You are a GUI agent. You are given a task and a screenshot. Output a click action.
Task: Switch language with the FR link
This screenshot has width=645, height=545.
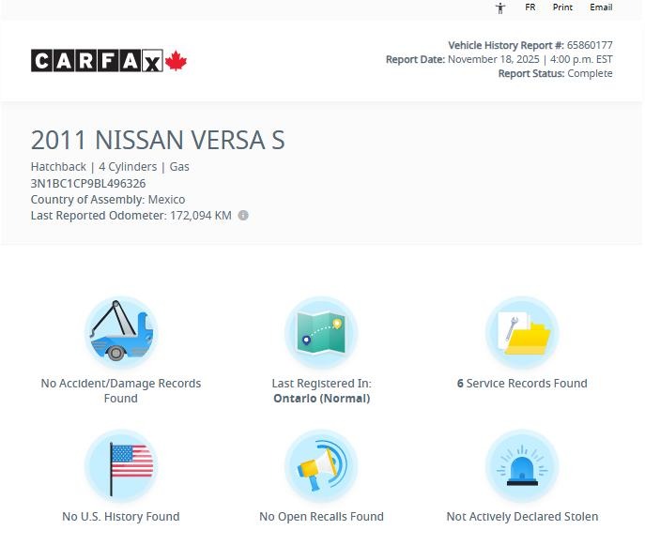pos(530,8)
